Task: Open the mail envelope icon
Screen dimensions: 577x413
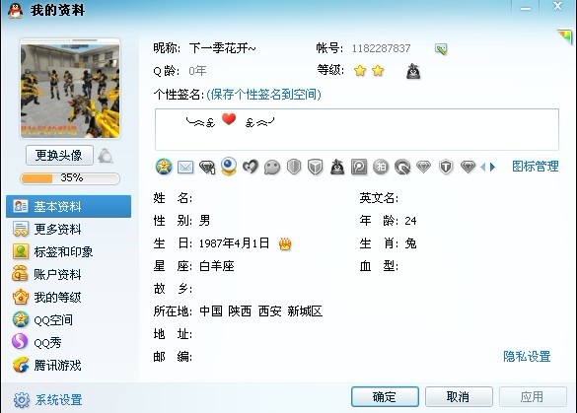Action: pos(185,168)
